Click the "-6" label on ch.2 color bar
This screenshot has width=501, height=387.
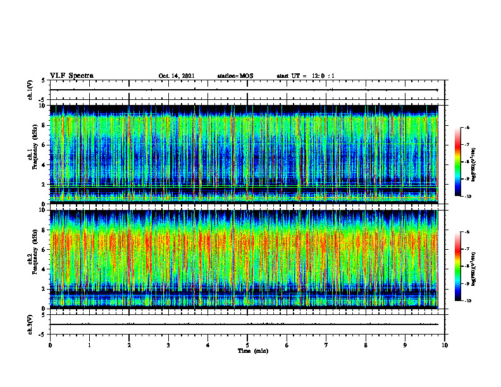click(x=466, y=232)
